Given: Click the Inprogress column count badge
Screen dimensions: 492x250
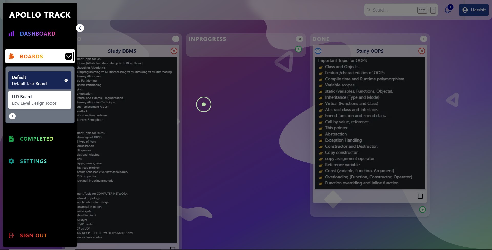Looking at the screenshot, I should click(300, 39).
